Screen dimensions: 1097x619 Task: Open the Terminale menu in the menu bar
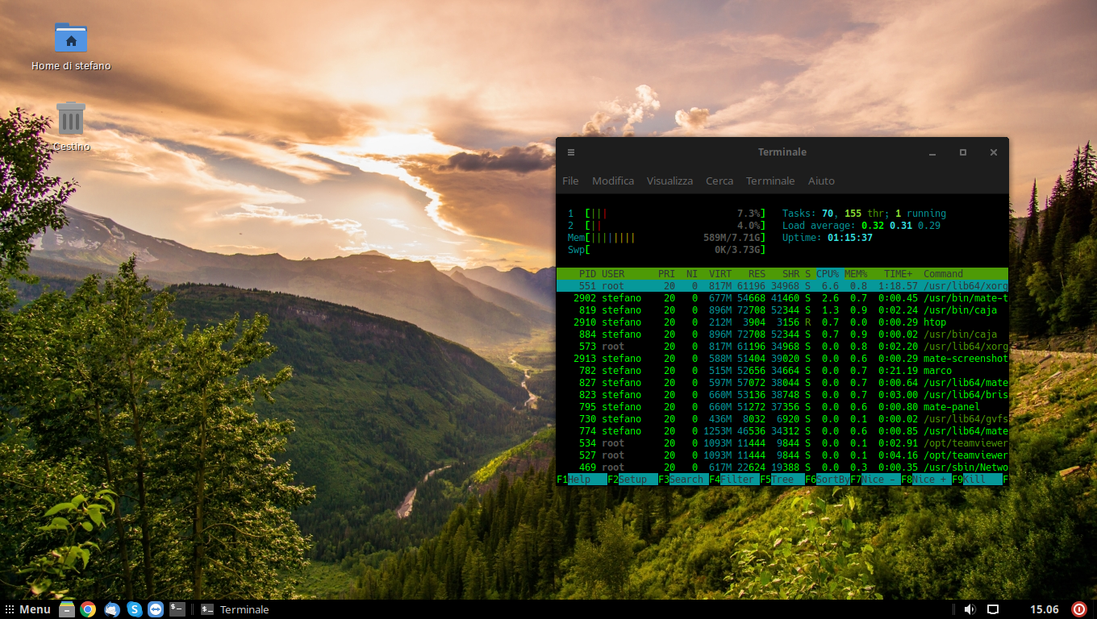point(770,181)
